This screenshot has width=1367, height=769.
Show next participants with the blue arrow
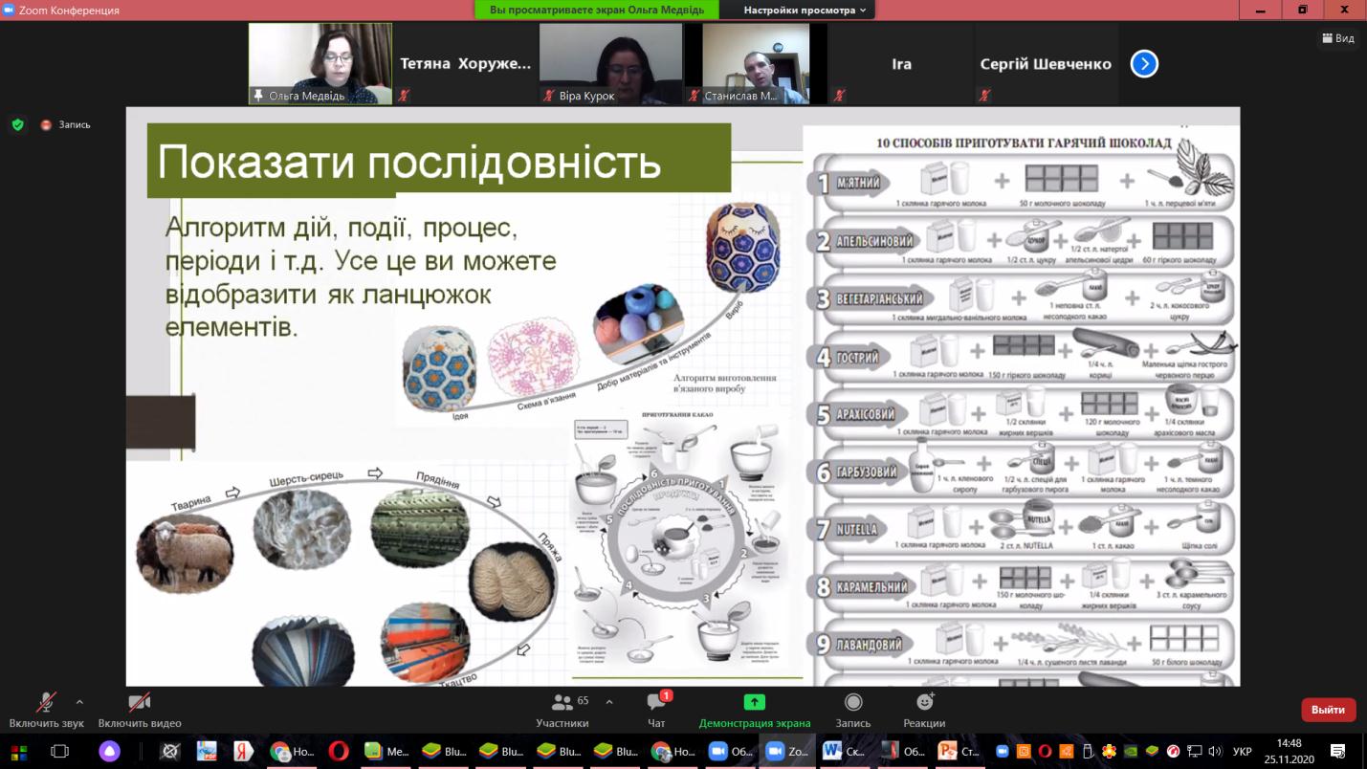coord(1144,64)
